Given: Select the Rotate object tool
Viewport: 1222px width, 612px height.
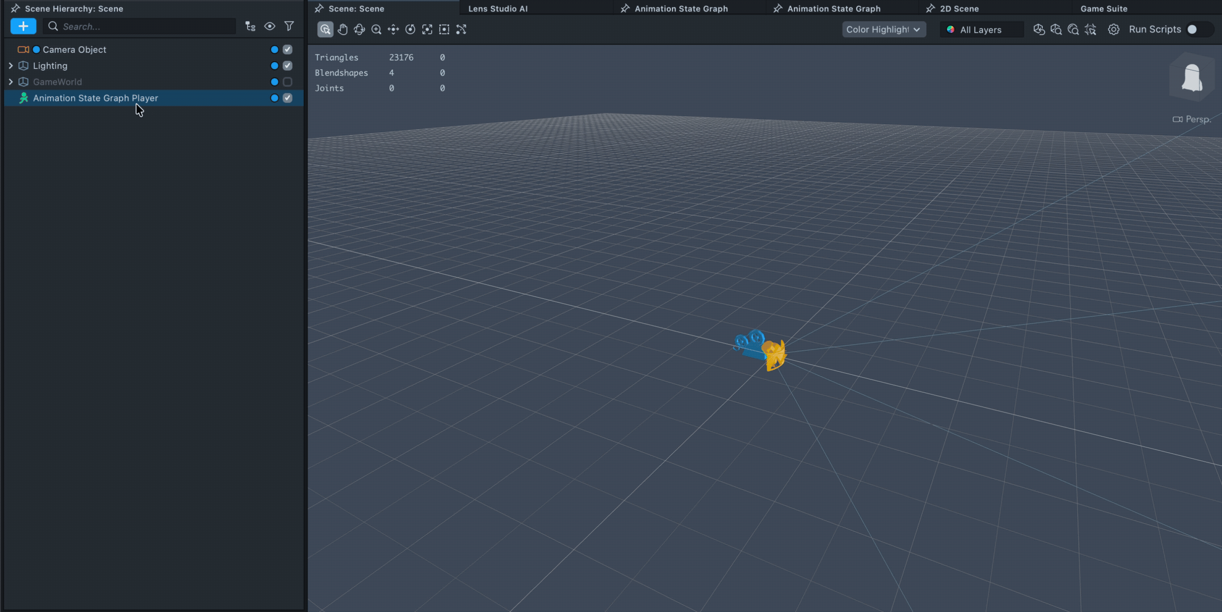Looking at the screenshot, I should click(x=410, y=29).
